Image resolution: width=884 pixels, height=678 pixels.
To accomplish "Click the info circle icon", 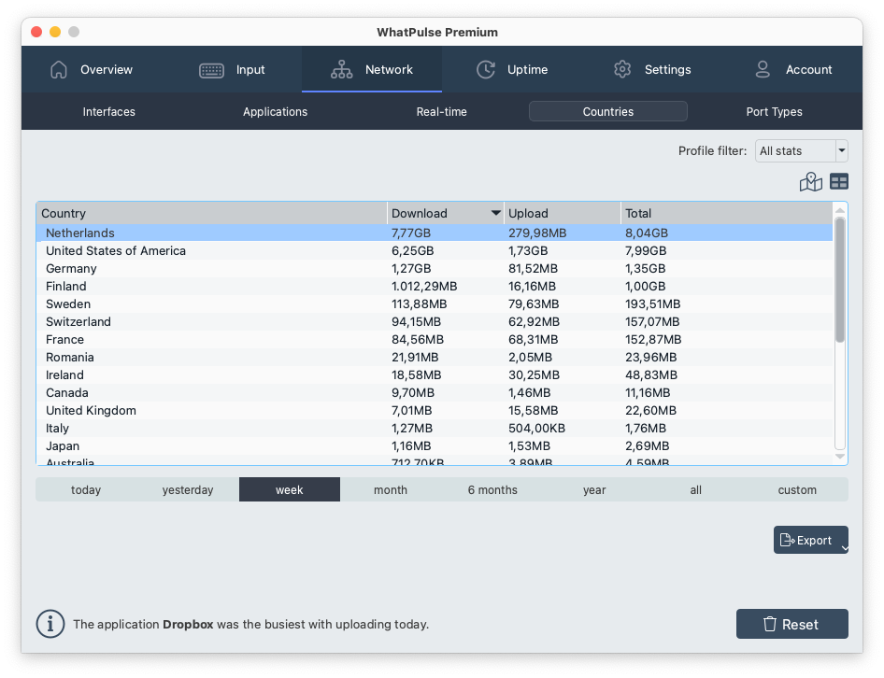I will [50, 624].
